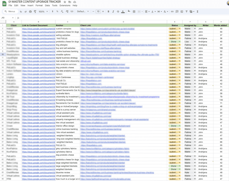Open the Name box dropdown arrow
This screenshot has height=181, width=229.
13,18
